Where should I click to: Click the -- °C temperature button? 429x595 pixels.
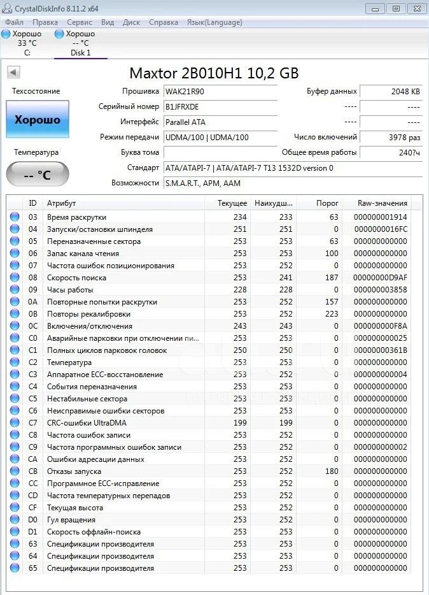[38, 175]
